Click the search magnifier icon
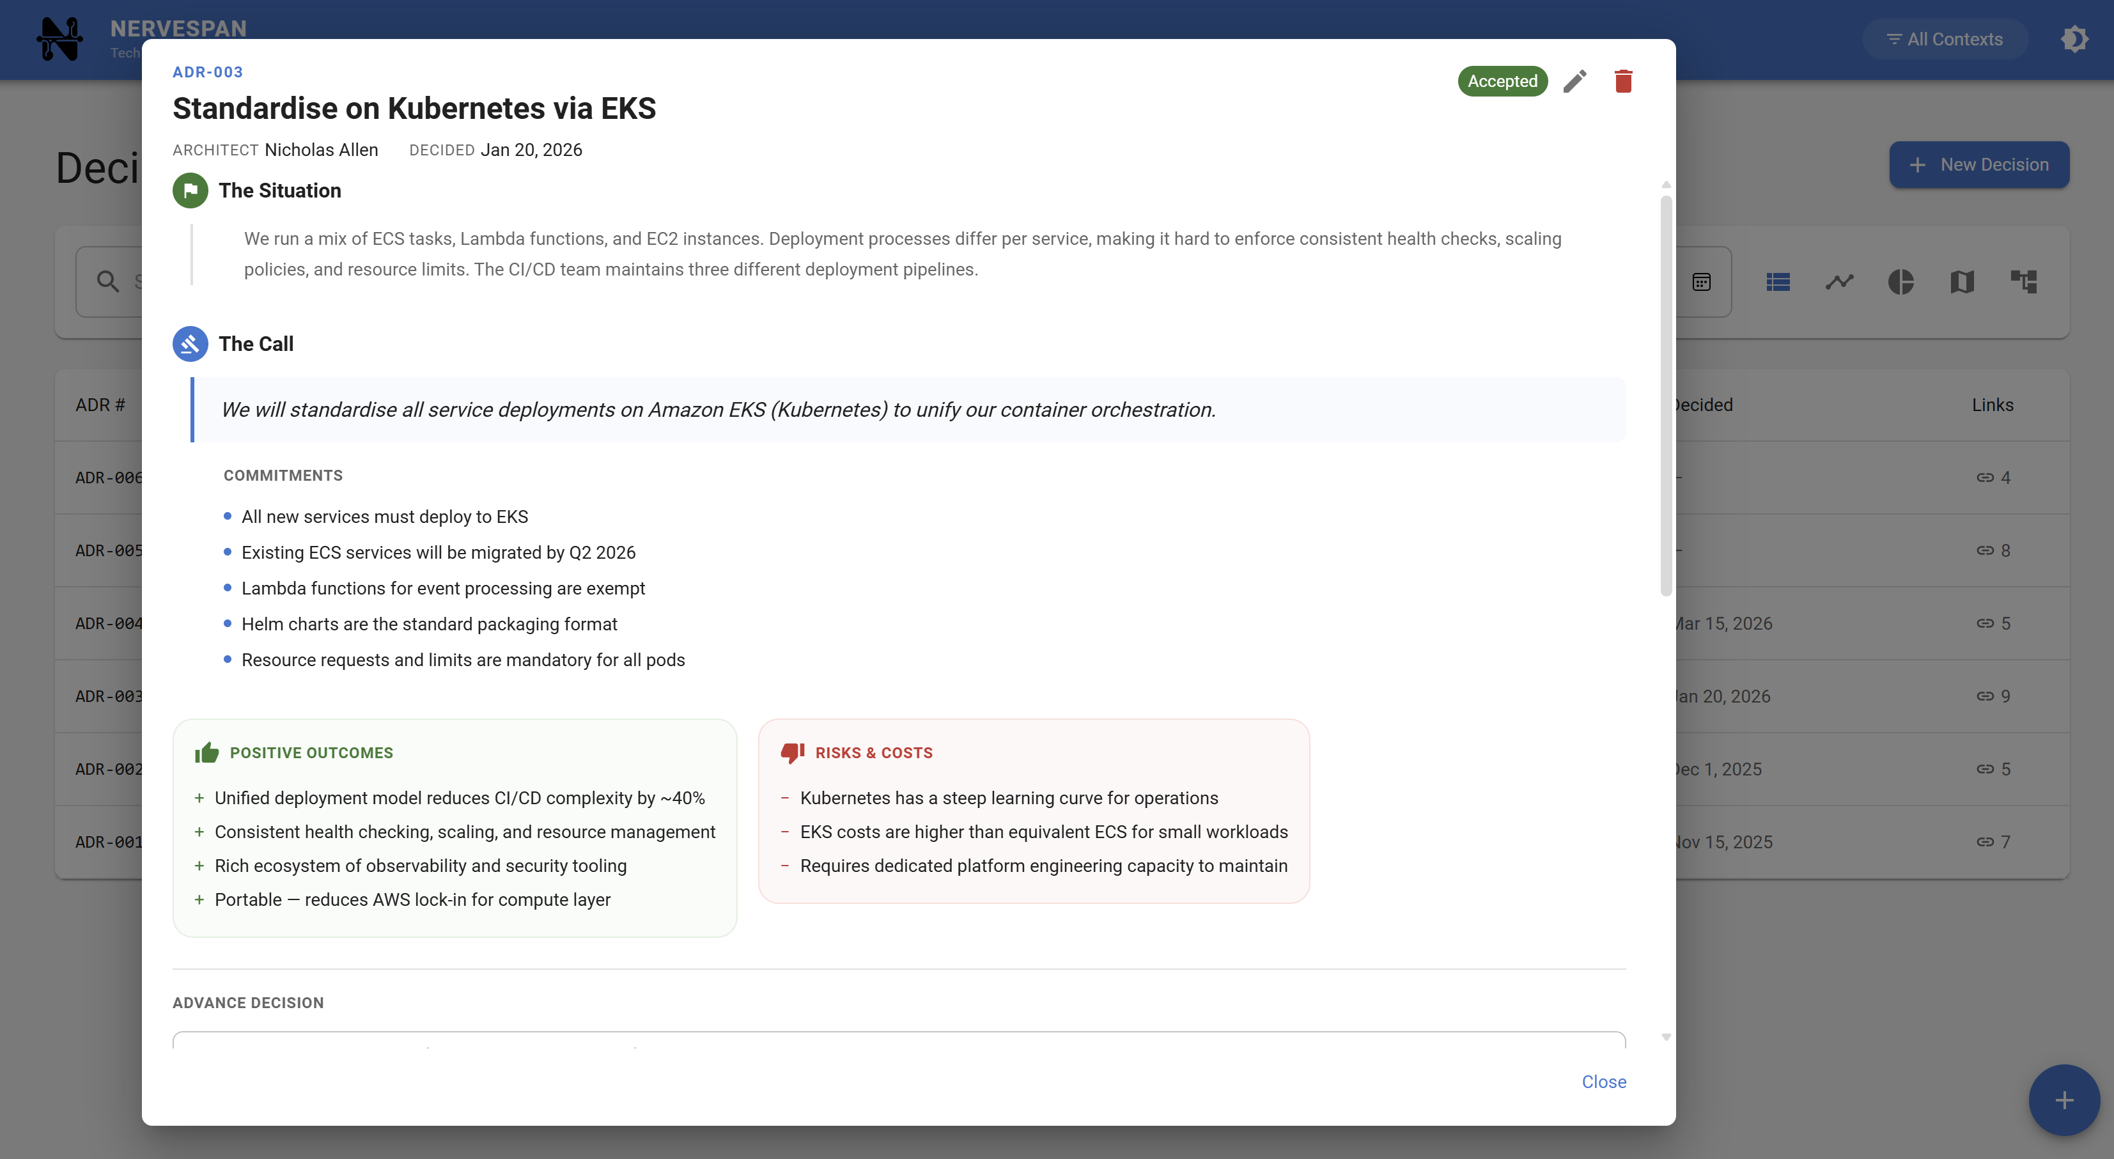This screenshot has height=1159, width=2114. tap(107, 281)
